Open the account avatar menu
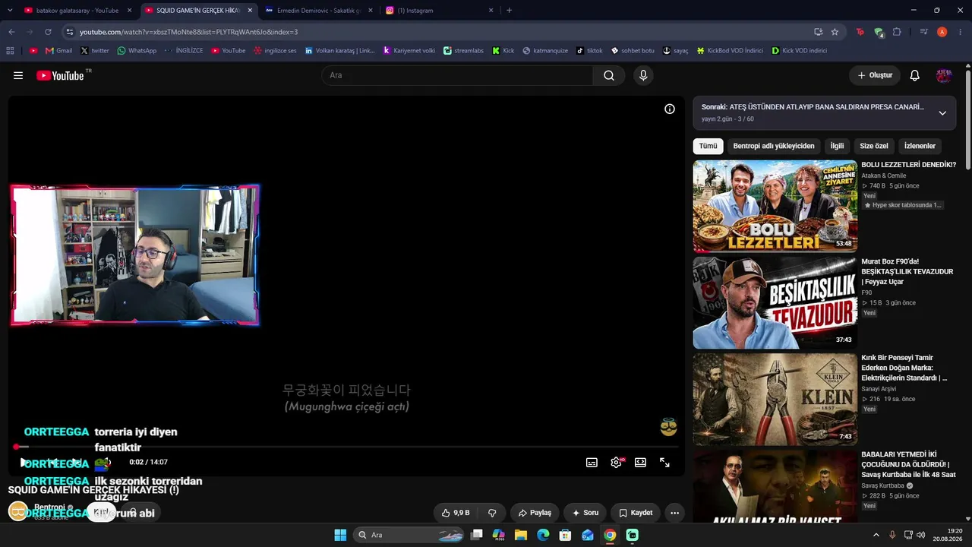This screenshot has width=972, height=547. (x=944, y=75)
